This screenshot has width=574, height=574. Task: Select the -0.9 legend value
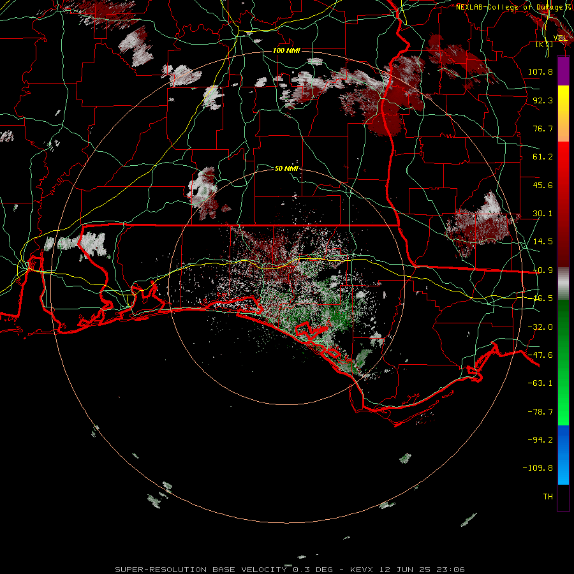coord(543,270)
